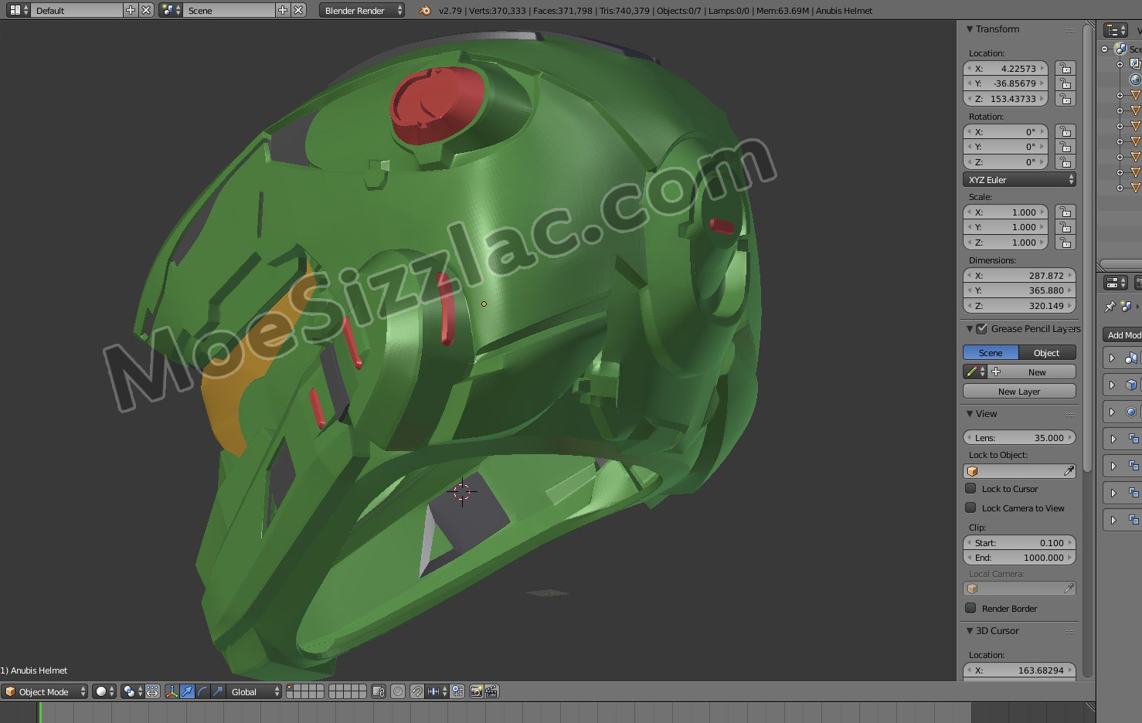
Task: Lock the Scale X value
Action: pyautogui.click(x=1066, y=212)
